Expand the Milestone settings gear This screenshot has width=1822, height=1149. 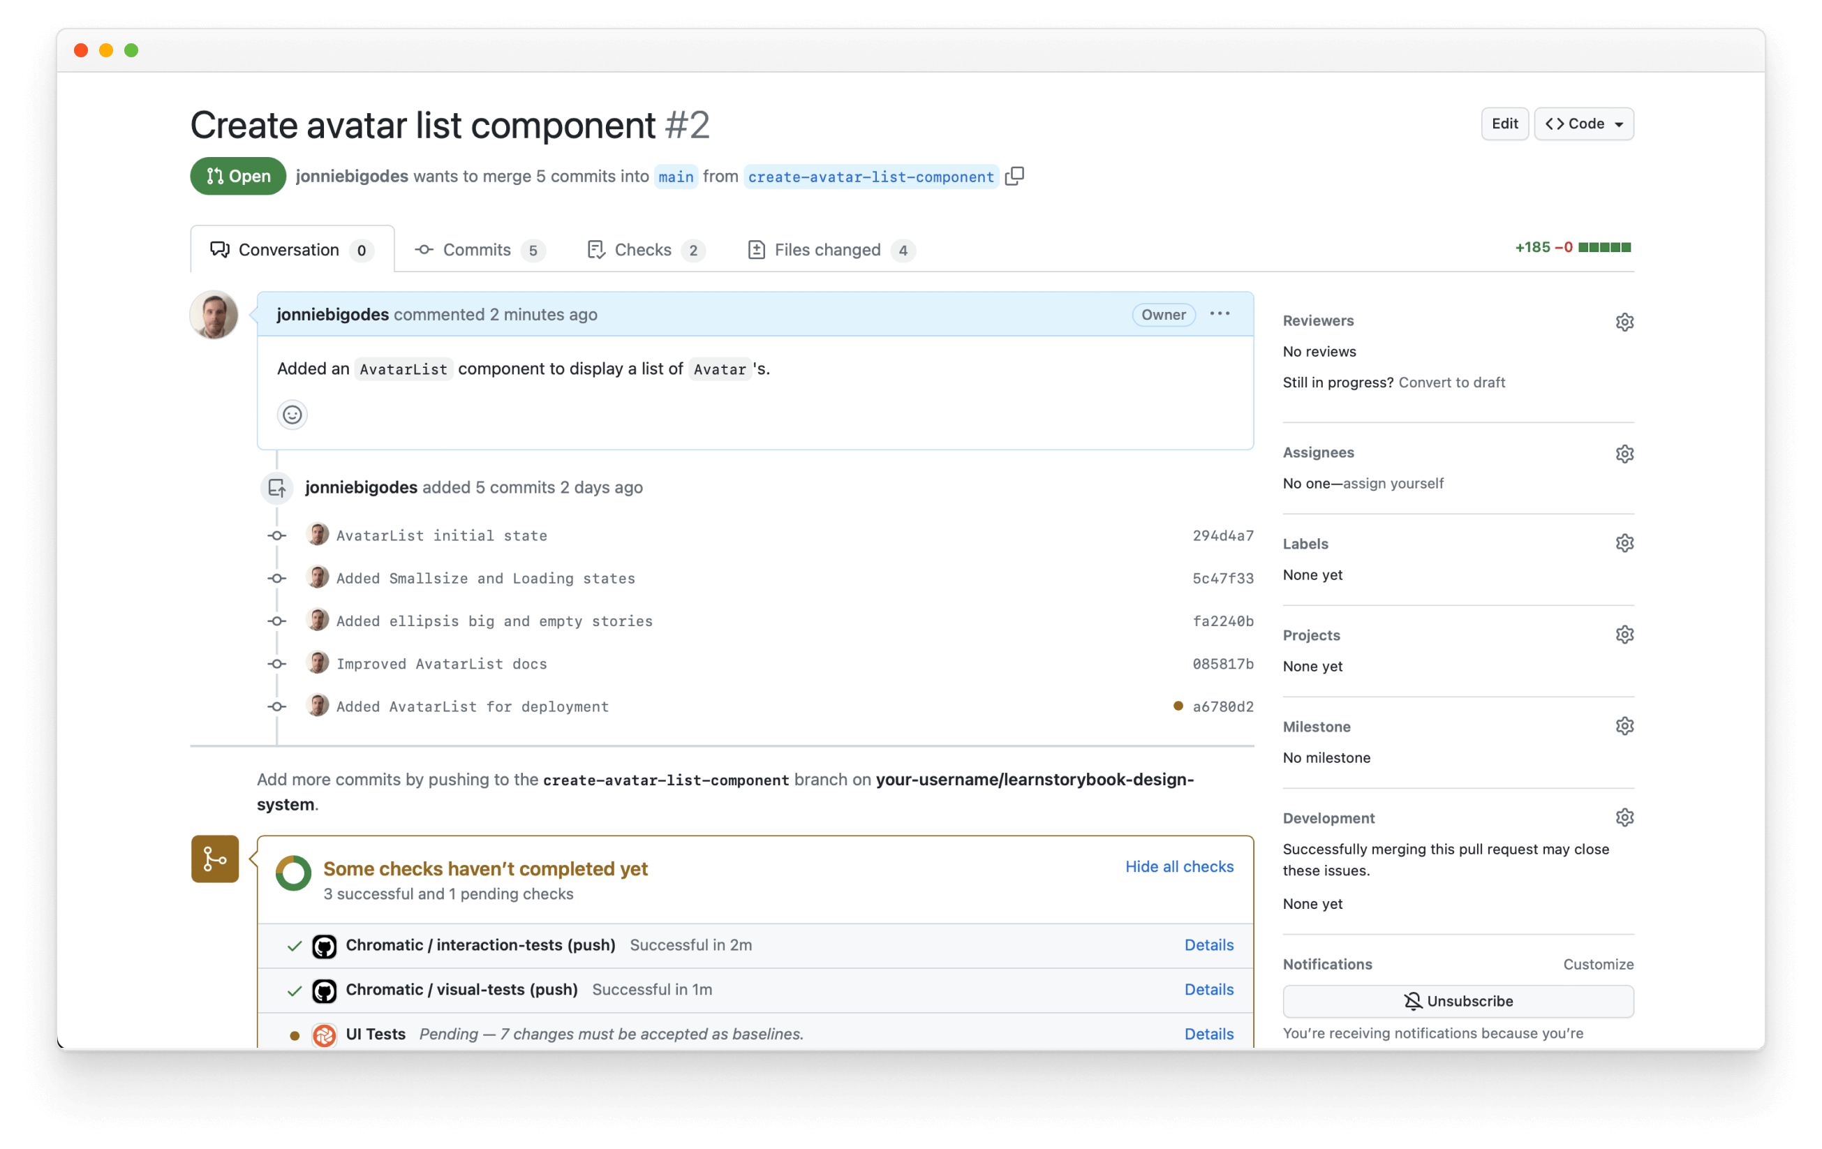[x=1624, y=727]
